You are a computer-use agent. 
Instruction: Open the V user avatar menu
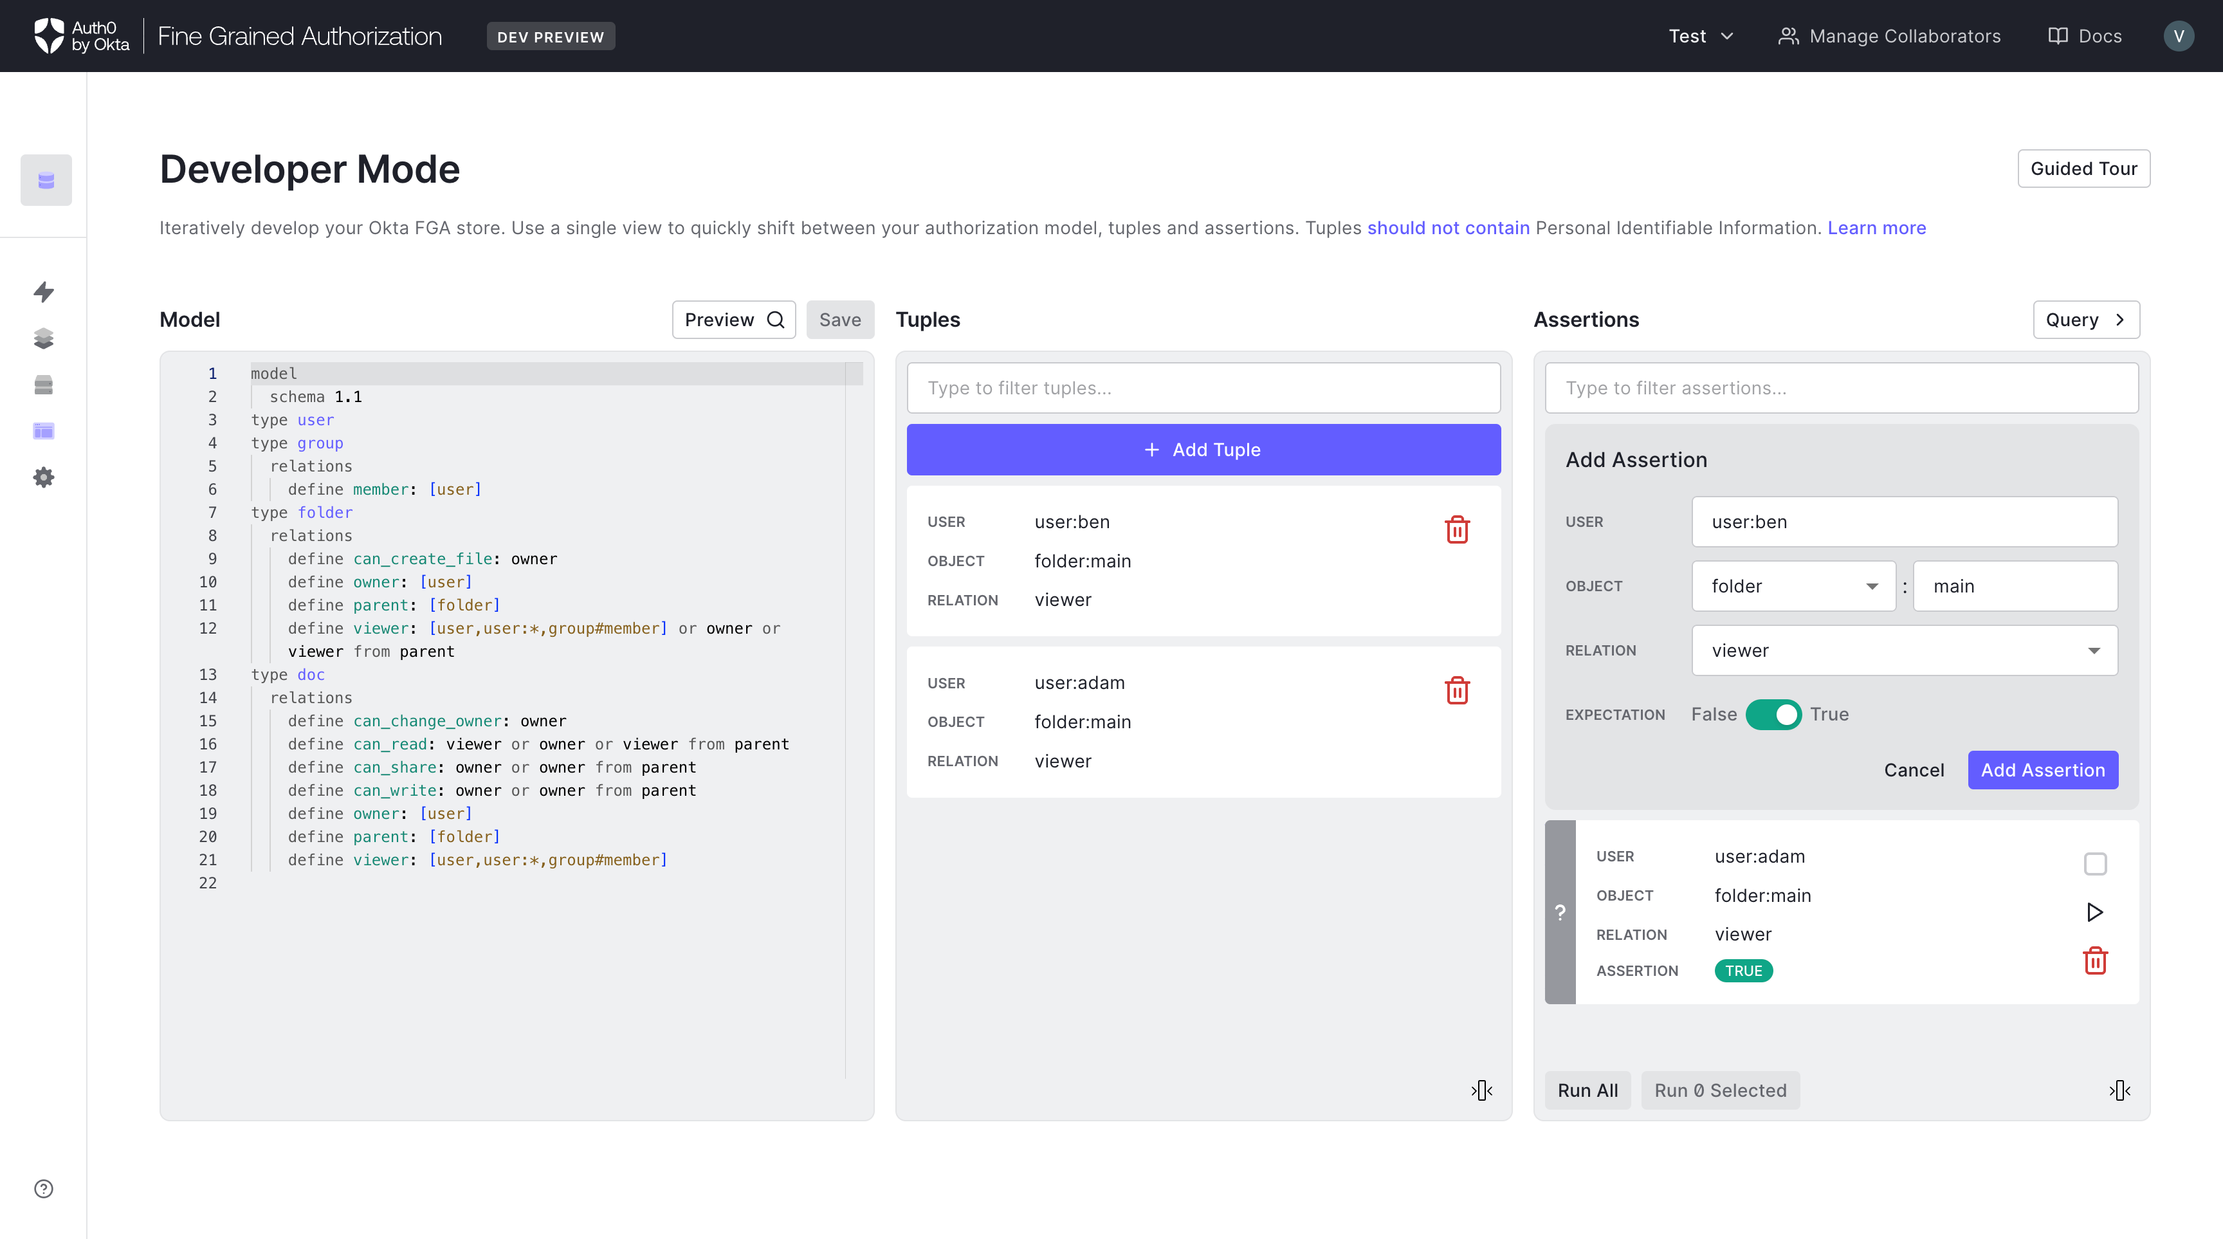(x=2178, y=35)
